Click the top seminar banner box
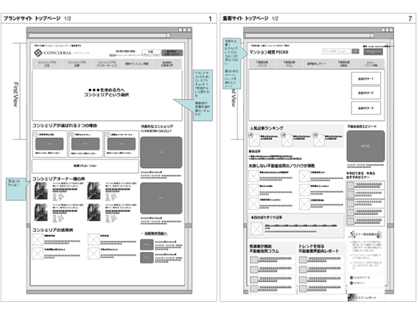Image resolution: width=417 pixels, height=313 pixels. pos(365,79)
